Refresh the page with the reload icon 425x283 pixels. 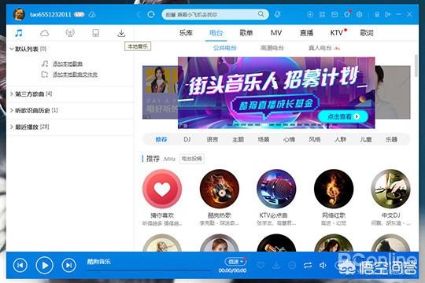pyautogui.click(x=151, y=14)
